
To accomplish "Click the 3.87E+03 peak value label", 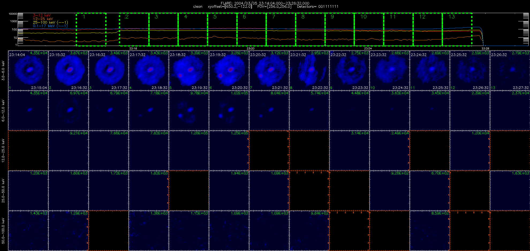I will 79,53.
